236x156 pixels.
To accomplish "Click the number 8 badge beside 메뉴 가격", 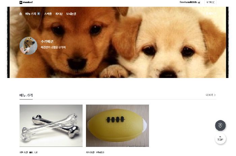I will (38, 14).
